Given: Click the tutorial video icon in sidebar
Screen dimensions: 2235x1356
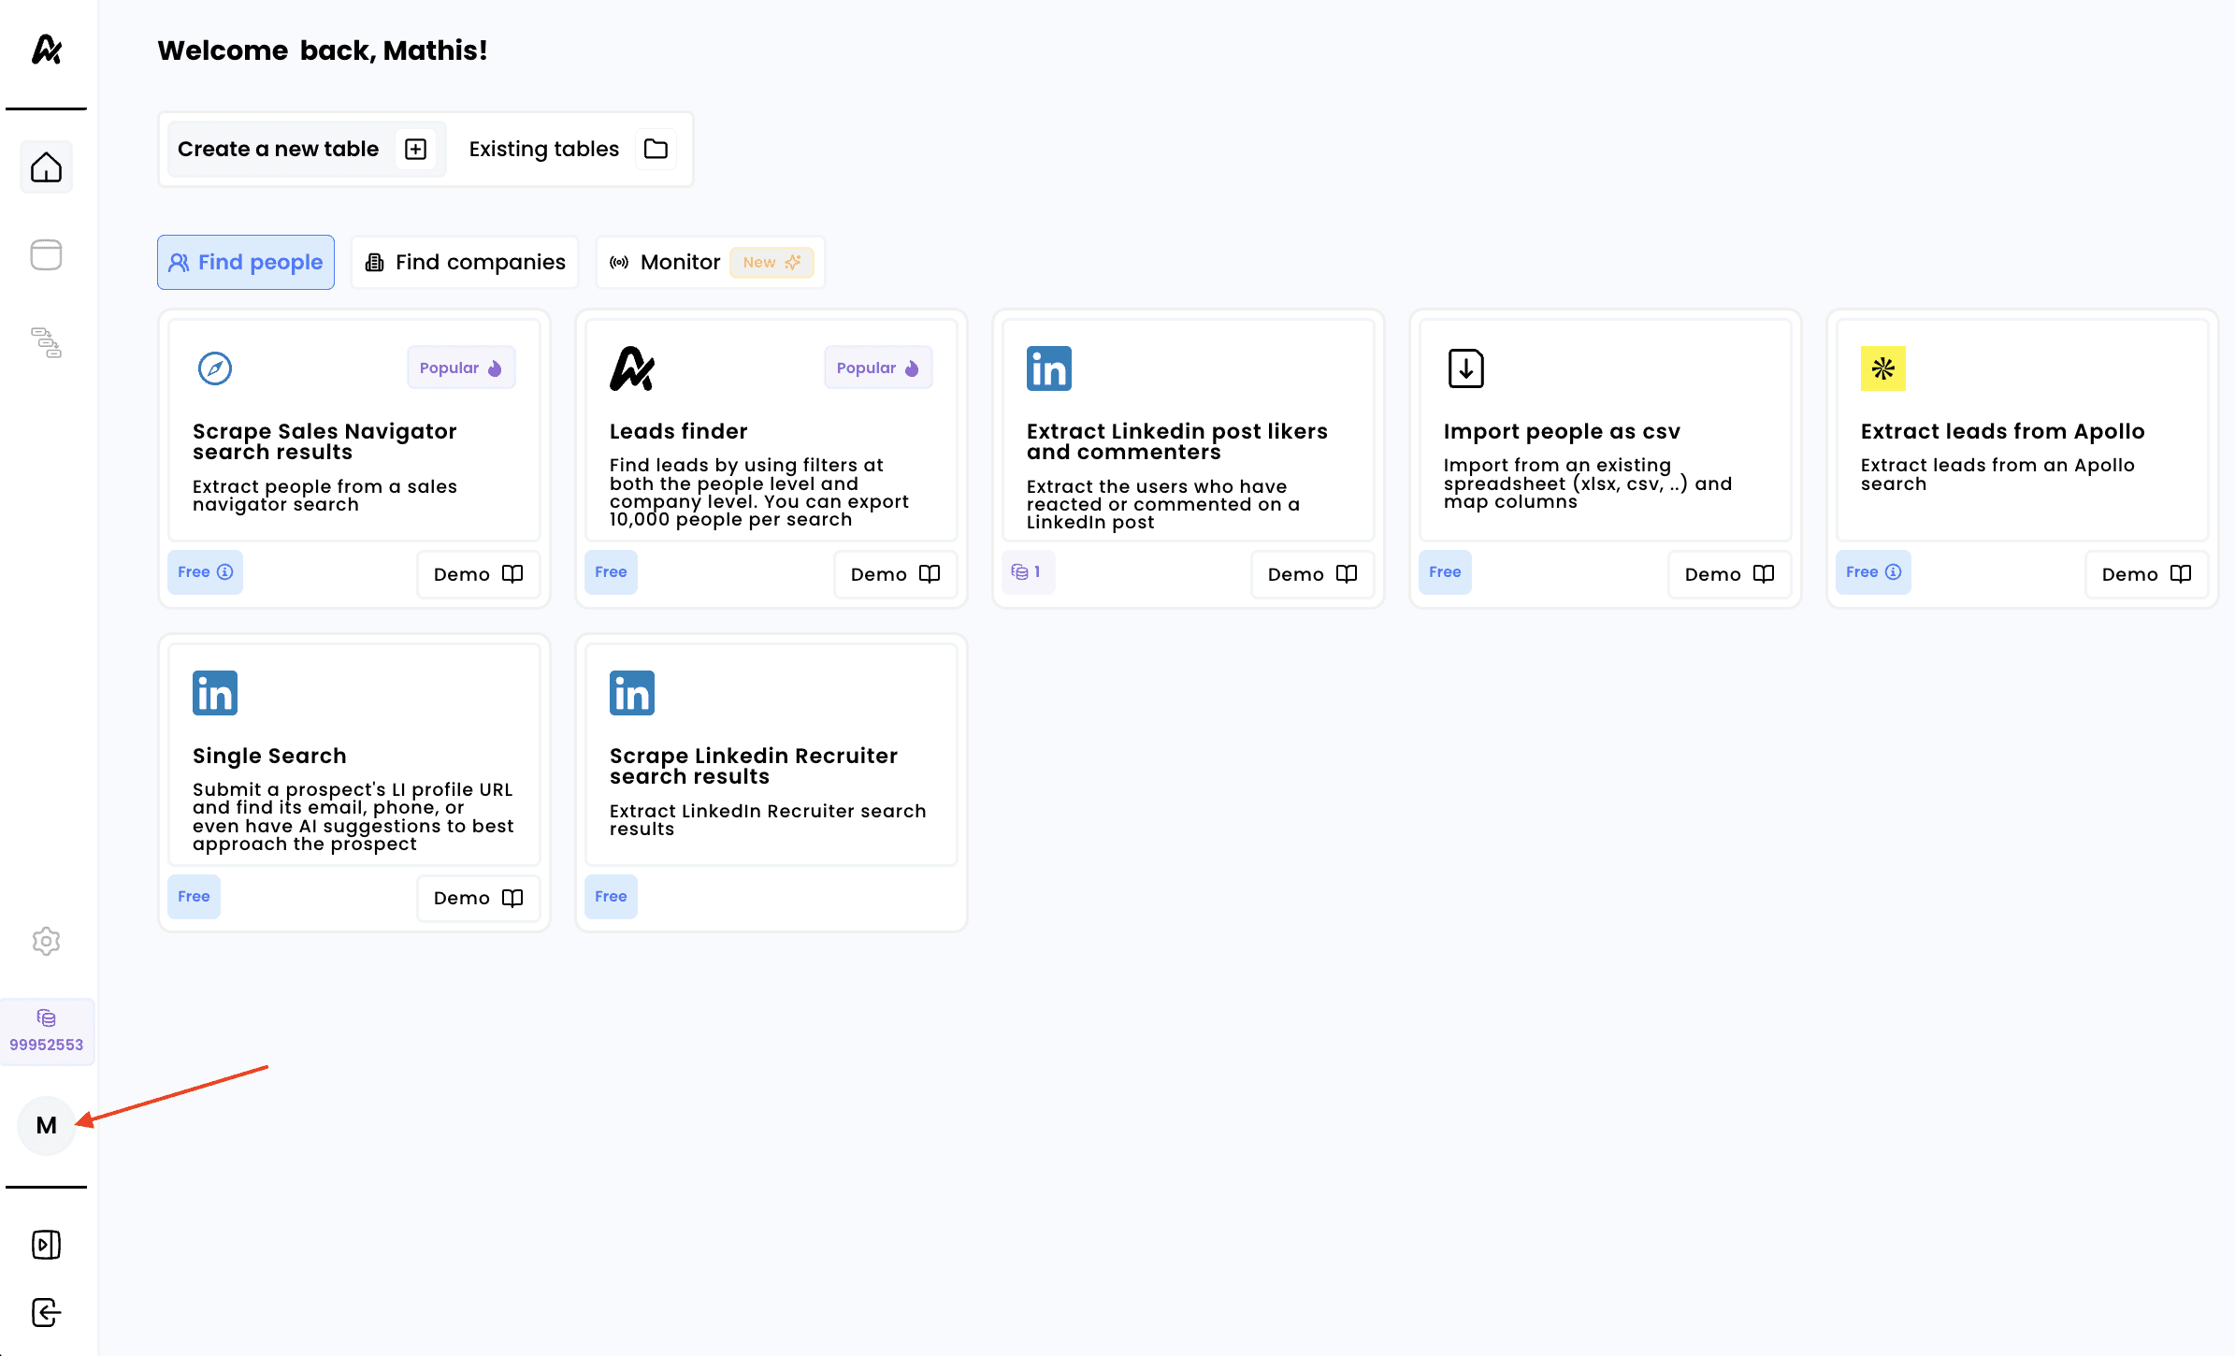Looking at the screenshot, I should [x=46, y=1245].
